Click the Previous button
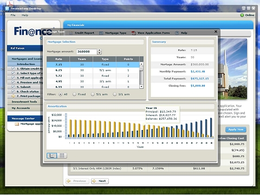Image resolution: width=260 pixels, height=195 pixels. [77, 181]
